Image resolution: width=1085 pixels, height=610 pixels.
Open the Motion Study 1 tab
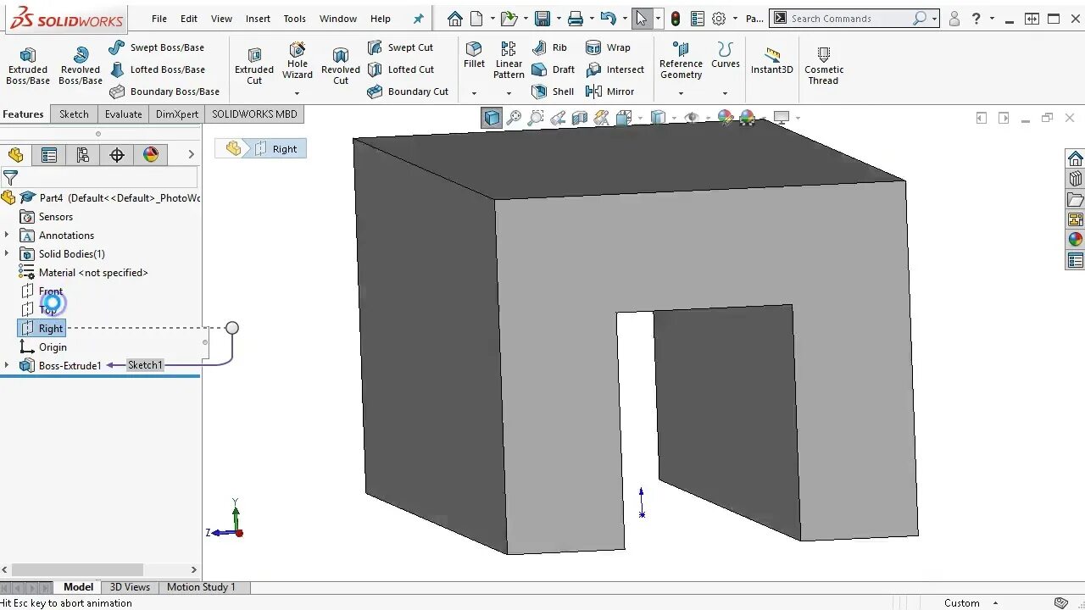pos(201,587)
